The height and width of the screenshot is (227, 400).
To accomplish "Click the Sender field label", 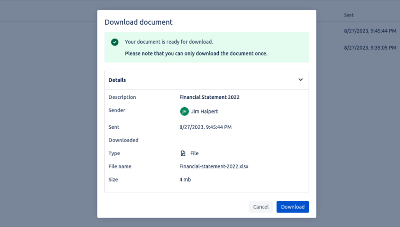I will click(x=117, y=110).
